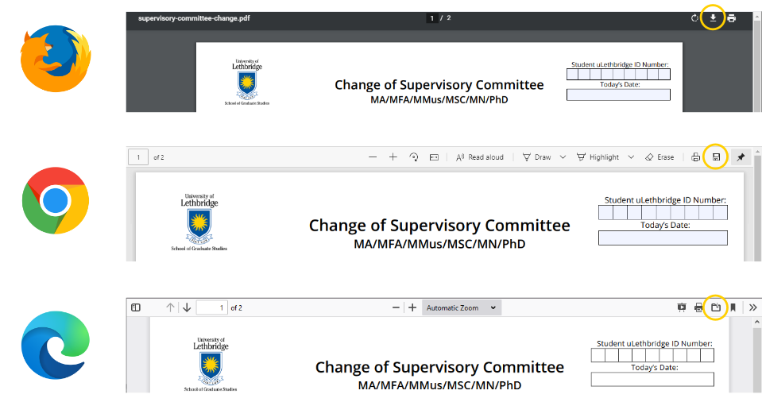Image resolution: width=762 pixels, height=402 pixels.
Task: Rotate the PDF using the dark toolbar's rotate icon
Action: 695,18
